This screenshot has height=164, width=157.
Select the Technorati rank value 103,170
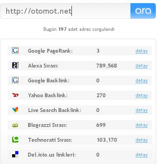point(107,140)
